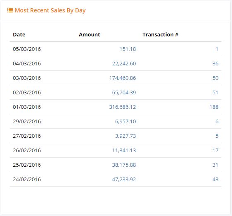The width and height of the screenshot is (232, 216).
Task: Open transaction count 5 for 27/02/2016
Action: [x=217, y=136]
